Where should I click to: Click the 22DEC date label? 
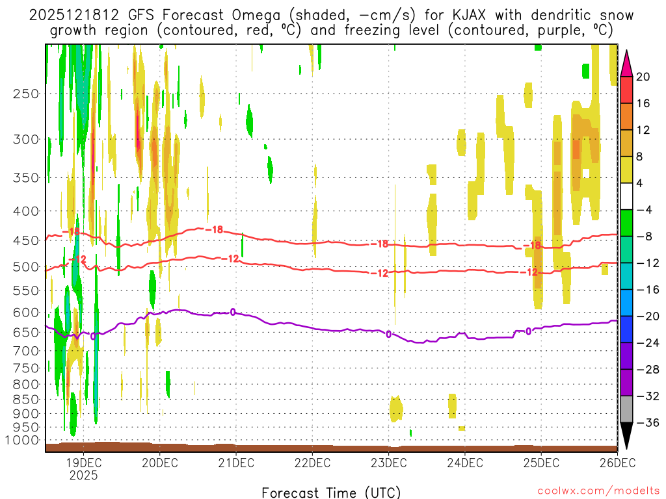tap(312, 463)
